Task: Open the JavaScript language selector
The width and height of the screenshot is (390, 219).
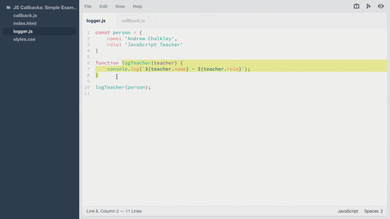Action: pos(348,211)
